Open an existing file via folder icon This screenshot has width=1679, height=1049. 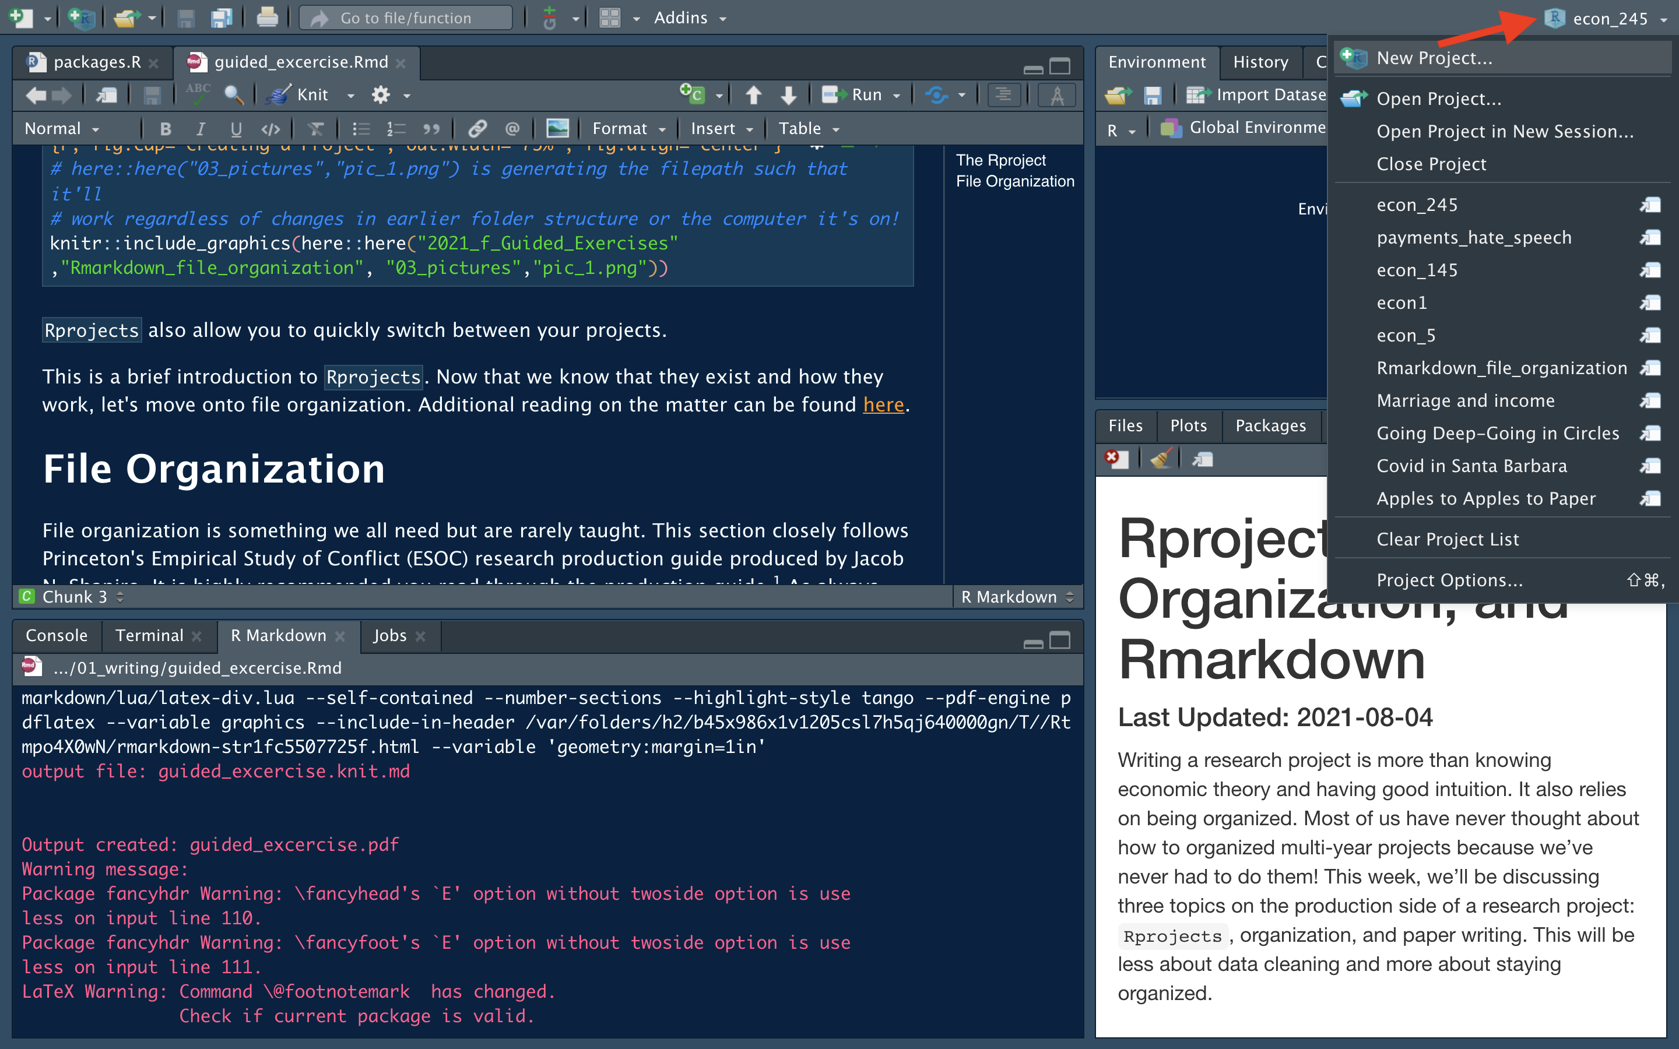pos(127,17)
